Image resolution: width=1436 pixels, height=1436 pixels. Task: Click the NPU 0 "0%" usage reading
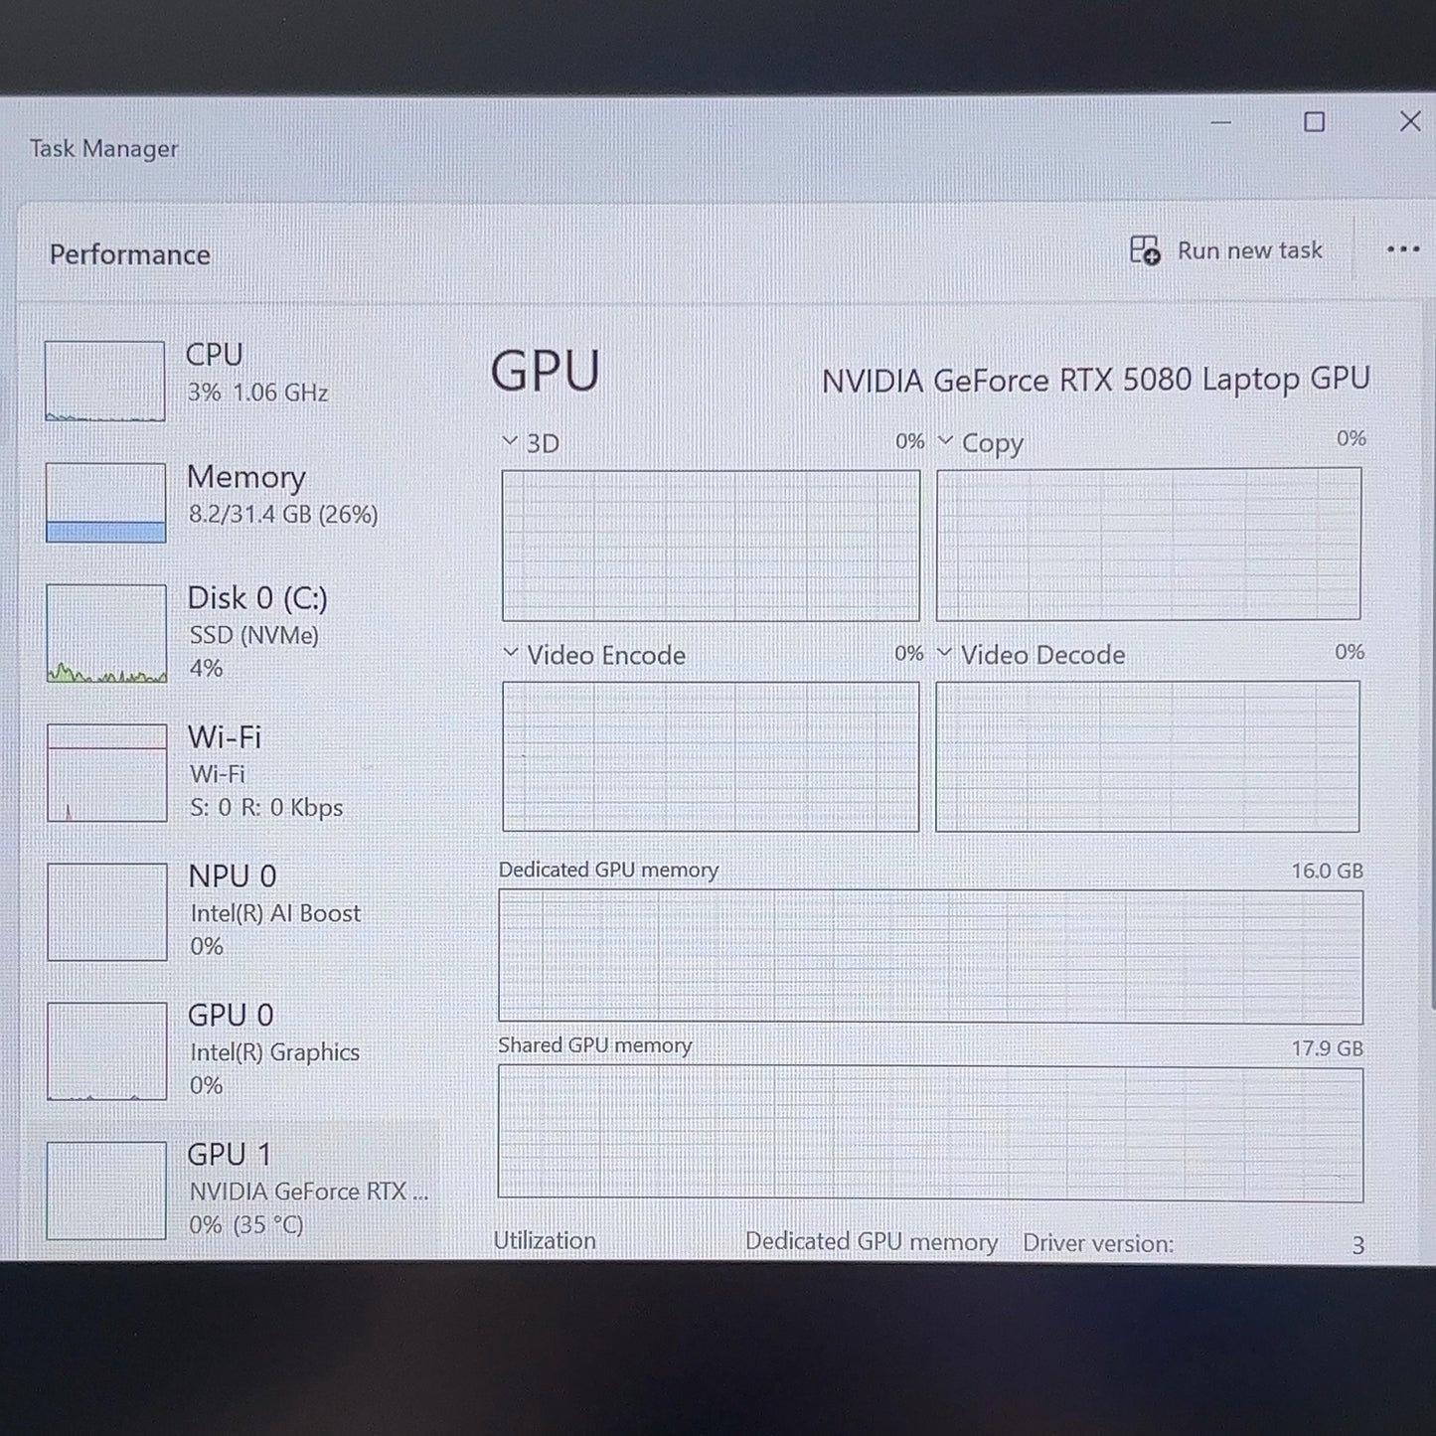click(207, 946)
